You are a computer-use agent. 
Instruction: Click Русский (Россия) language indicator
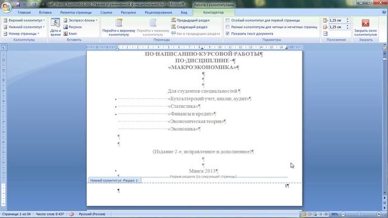[x=92, y=214]
